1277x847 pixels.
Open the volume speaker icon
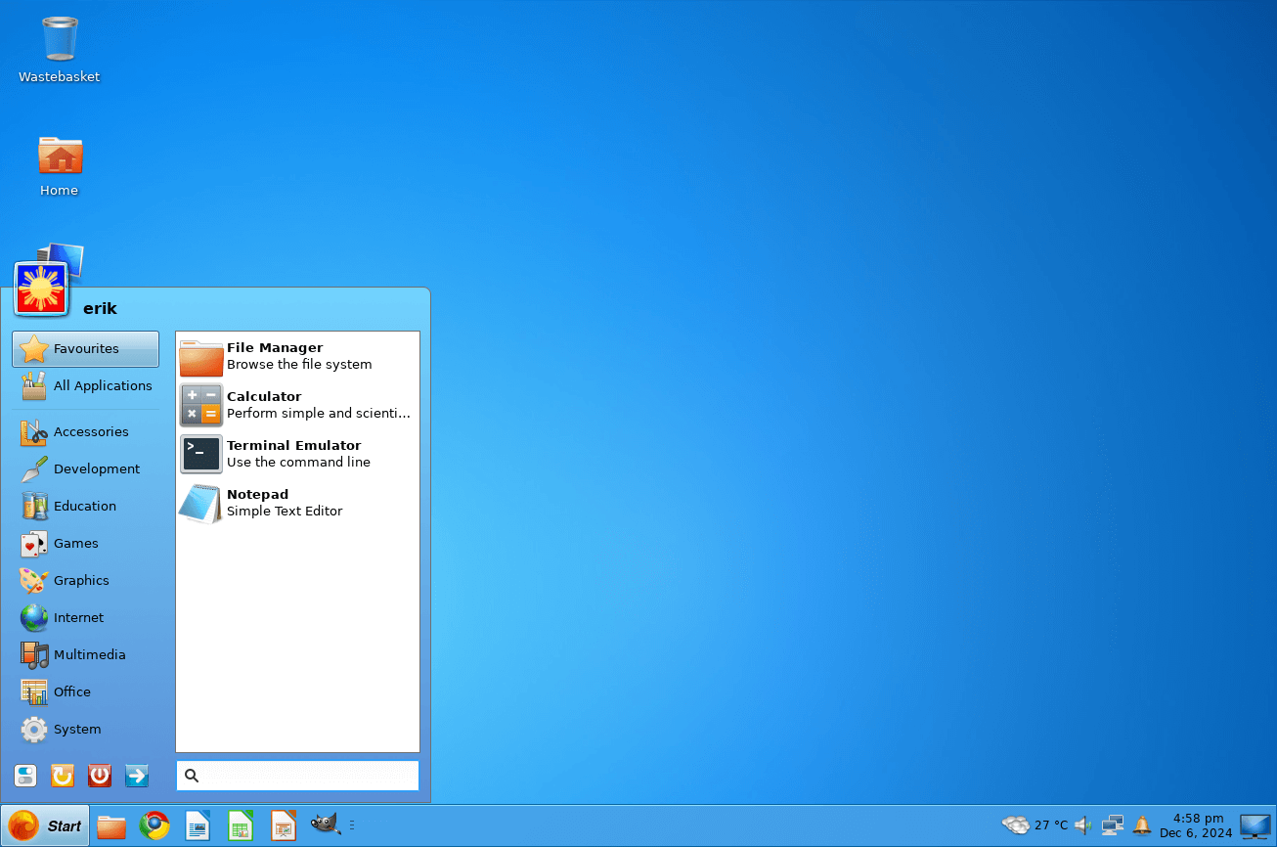(x=1082, y=825)
